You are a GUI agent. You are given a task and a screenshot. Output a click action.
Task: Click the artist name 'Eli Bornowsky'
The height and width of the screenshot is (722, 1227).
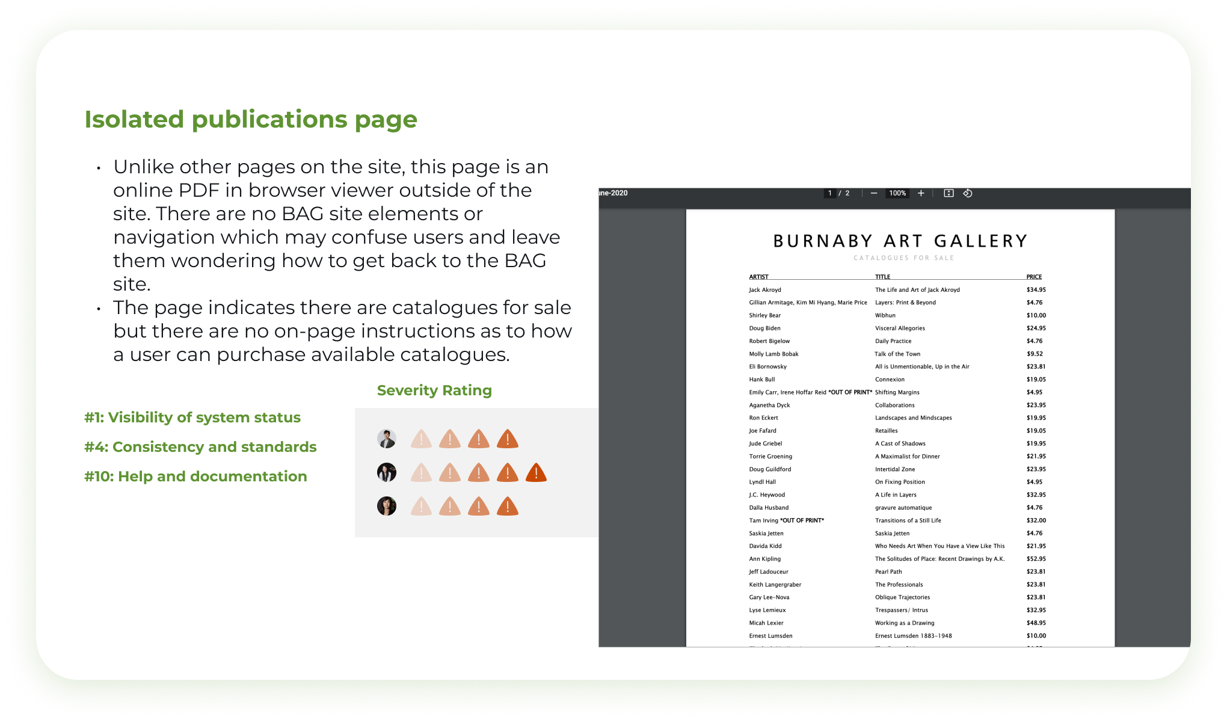767,366
